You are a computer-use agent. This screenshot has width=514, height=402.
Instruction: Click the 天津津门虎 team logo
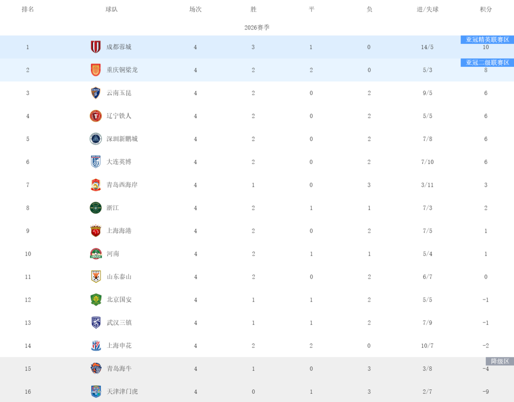[96, 391]
